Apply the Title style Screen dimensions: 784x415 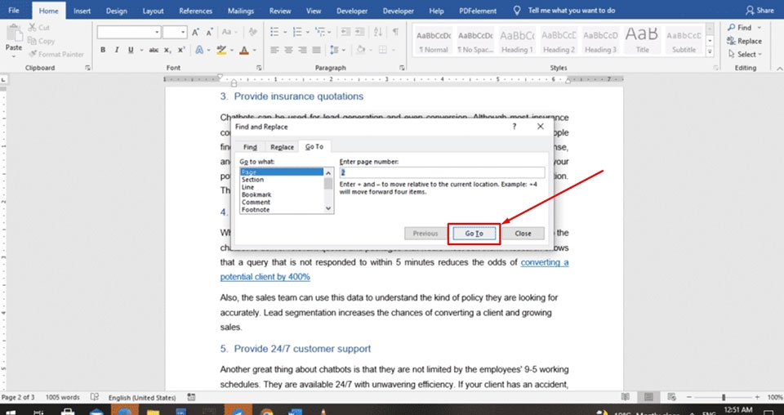coord(642,41)
